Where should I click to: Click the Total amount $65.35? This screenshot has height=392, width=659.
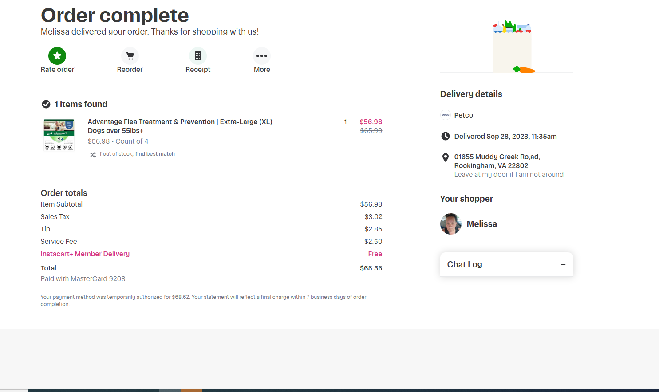tap(371, 268)
